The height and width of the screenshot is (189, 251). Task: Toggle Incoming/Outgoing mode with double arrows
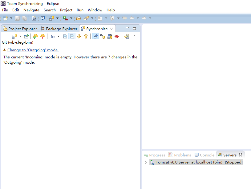[110, 37]
